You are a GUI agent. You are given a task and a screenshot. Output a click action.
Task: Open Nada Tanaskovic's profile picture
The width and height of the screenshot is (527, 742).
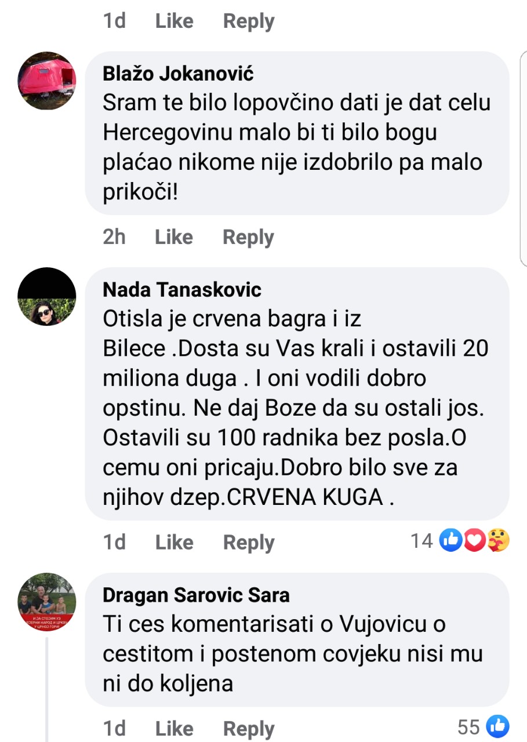47,296
